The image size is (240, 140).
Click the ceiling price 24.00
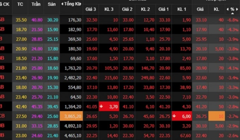tap(37, 49)
